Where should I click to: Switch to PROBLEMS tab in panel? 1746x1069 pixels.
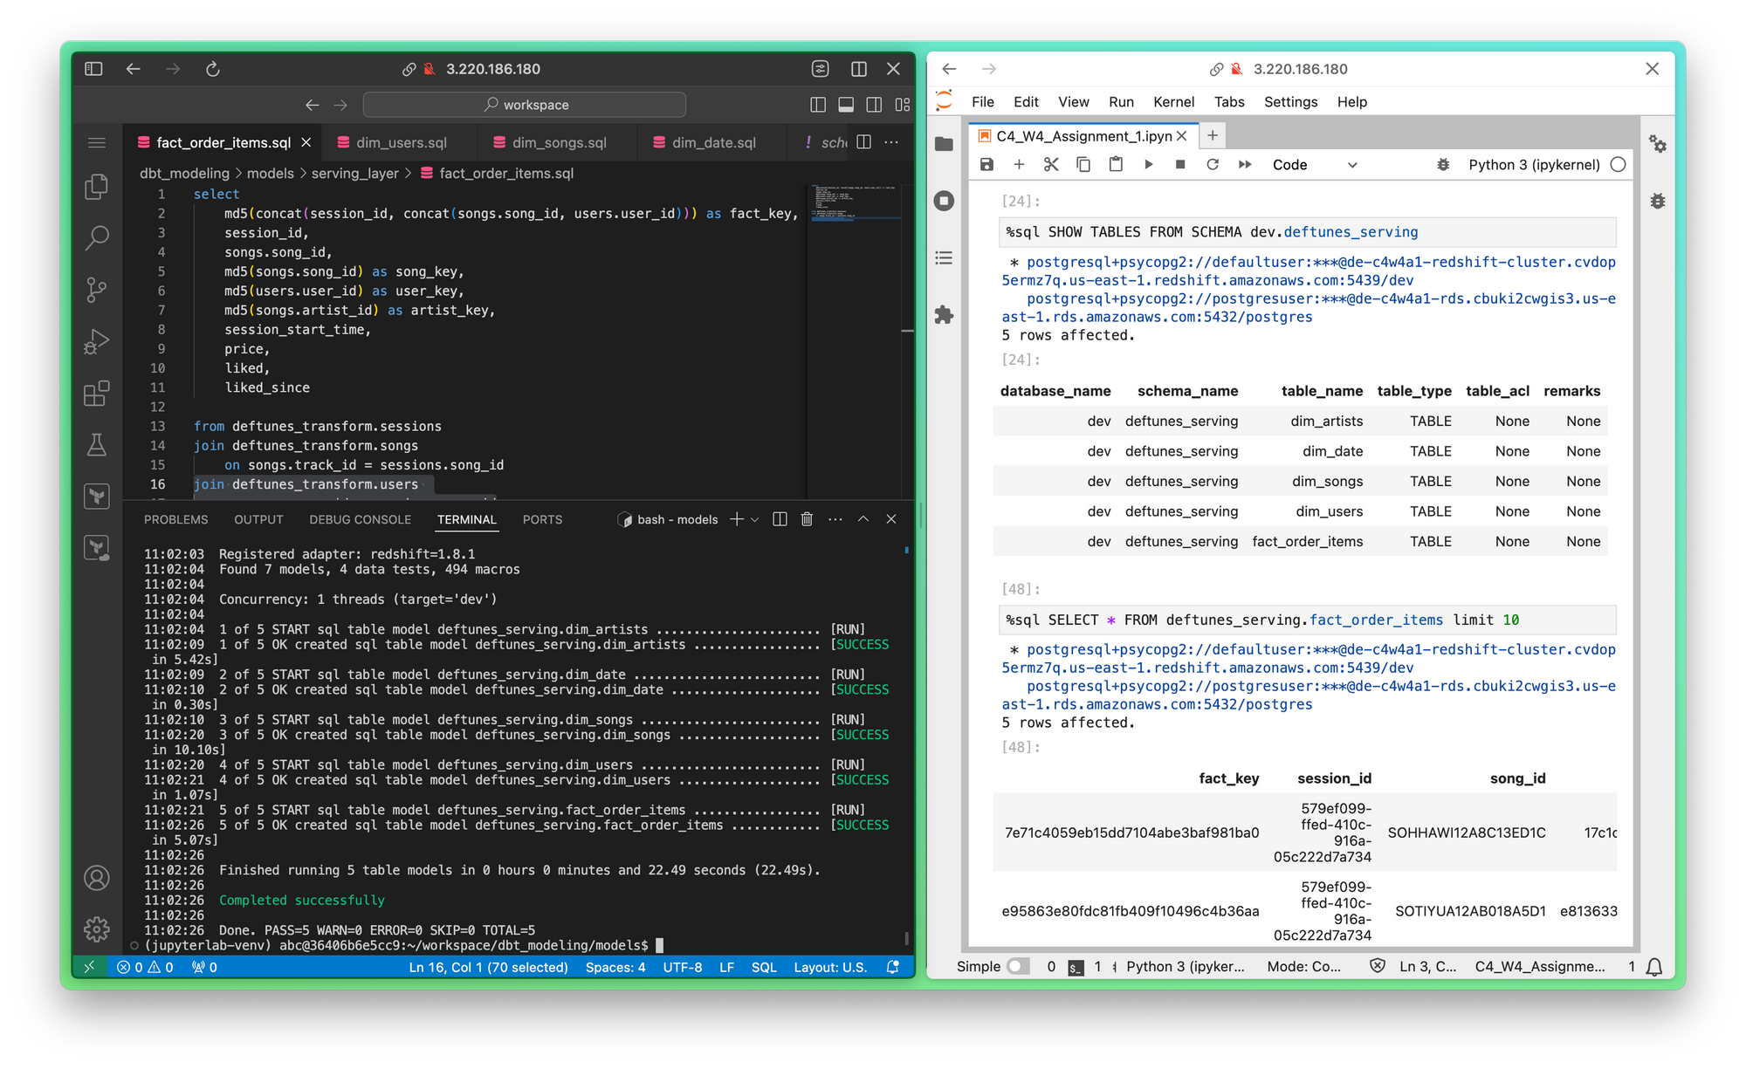pos(178,519)
